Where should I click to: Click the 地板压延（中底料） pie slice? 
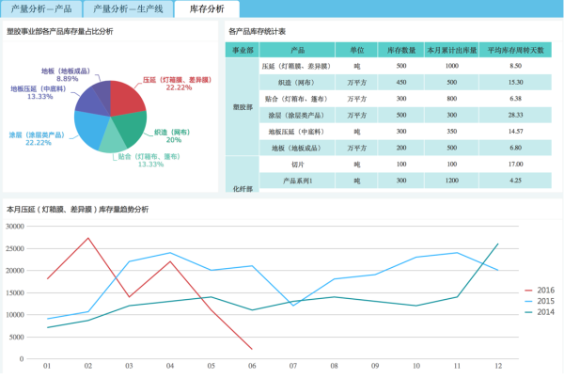click(90, 102)
